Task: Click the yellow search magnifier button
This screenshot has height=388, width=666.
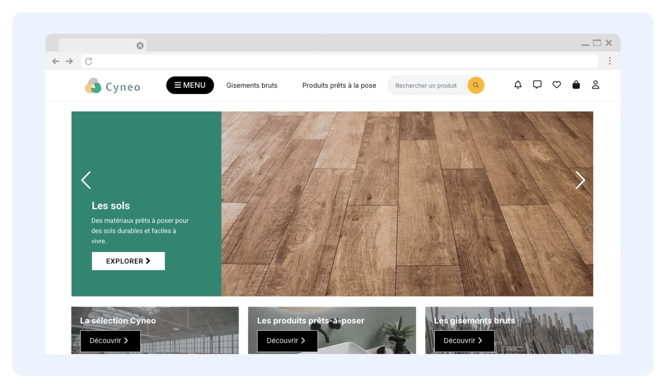Action: point(476,85)
